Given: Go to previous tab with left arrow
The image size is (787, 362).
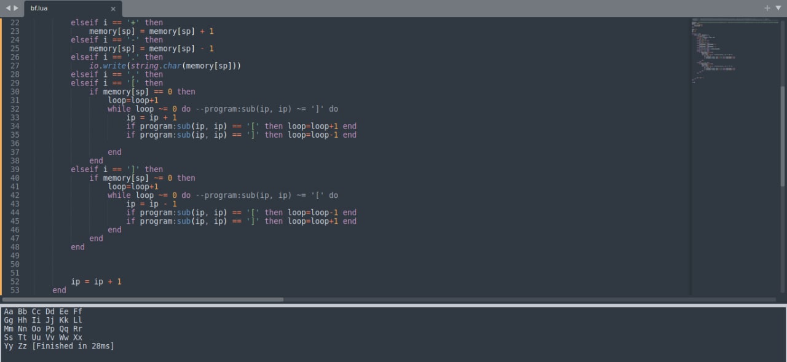Looking at the screenshot, I should (x=8, y=8).
